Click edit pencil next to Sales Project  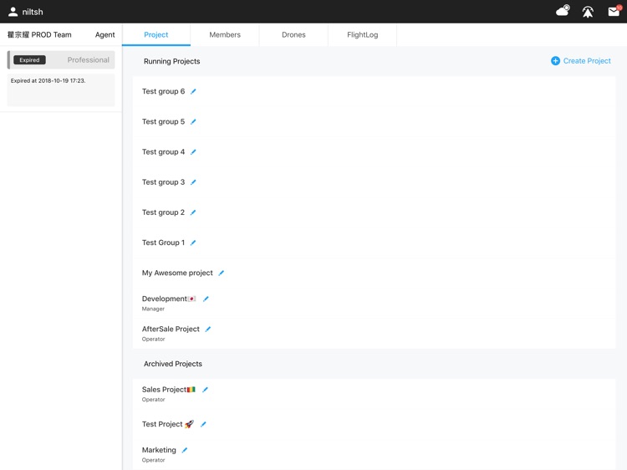coord(205,390)
